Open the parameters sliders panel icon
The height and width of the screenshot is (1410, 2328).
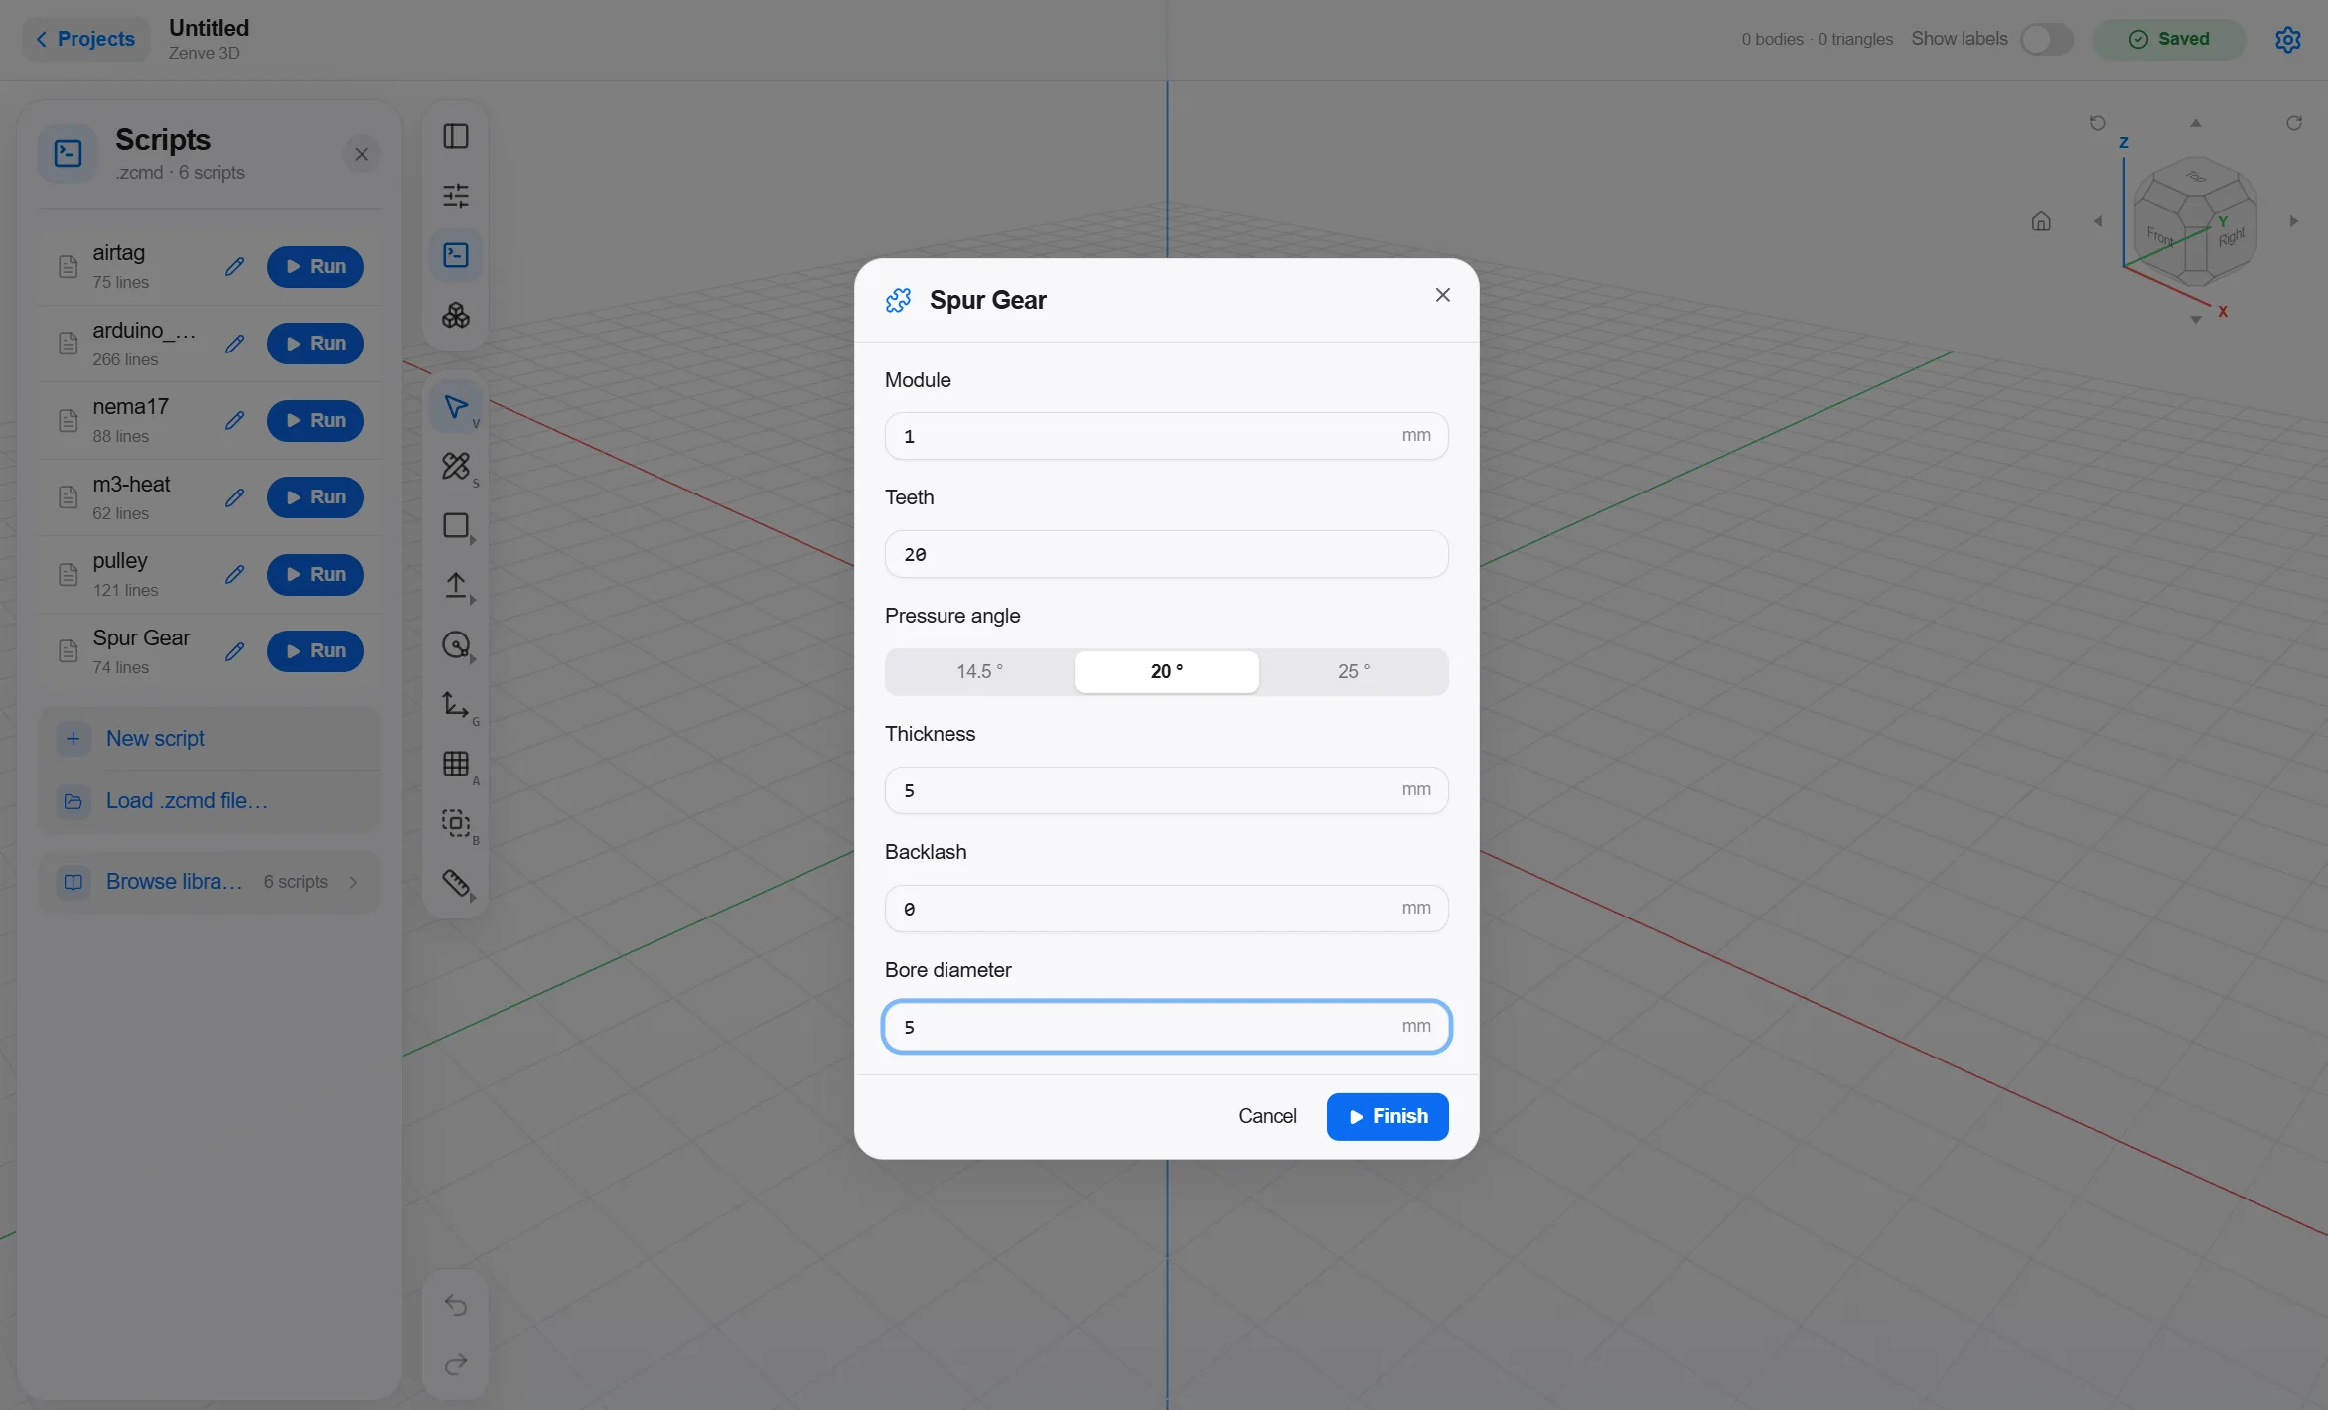click(456, 196)
